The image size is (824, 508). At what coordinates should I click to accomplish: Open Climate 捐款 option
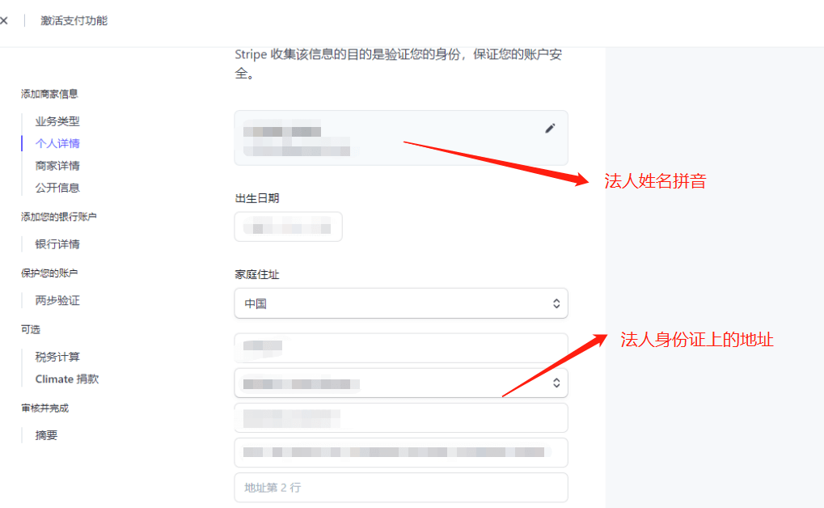pos(67,379)
